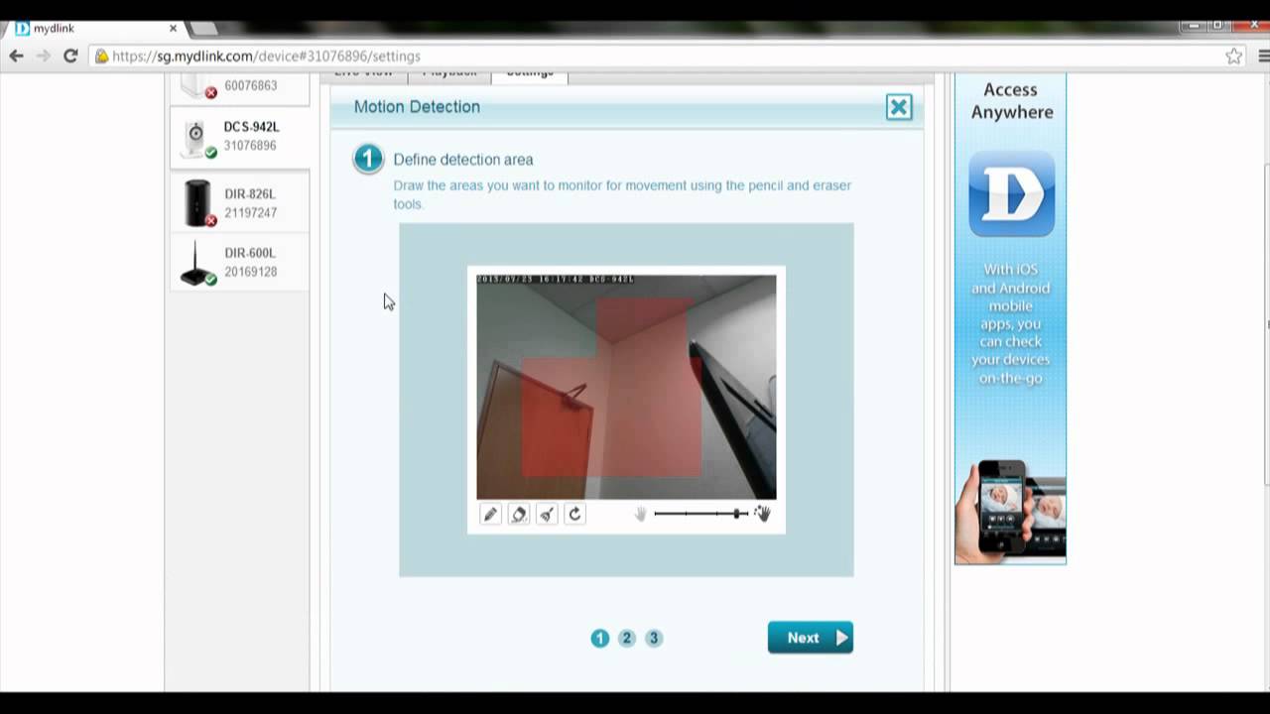Select the pencil drawing tool

(x=490, y=514)
